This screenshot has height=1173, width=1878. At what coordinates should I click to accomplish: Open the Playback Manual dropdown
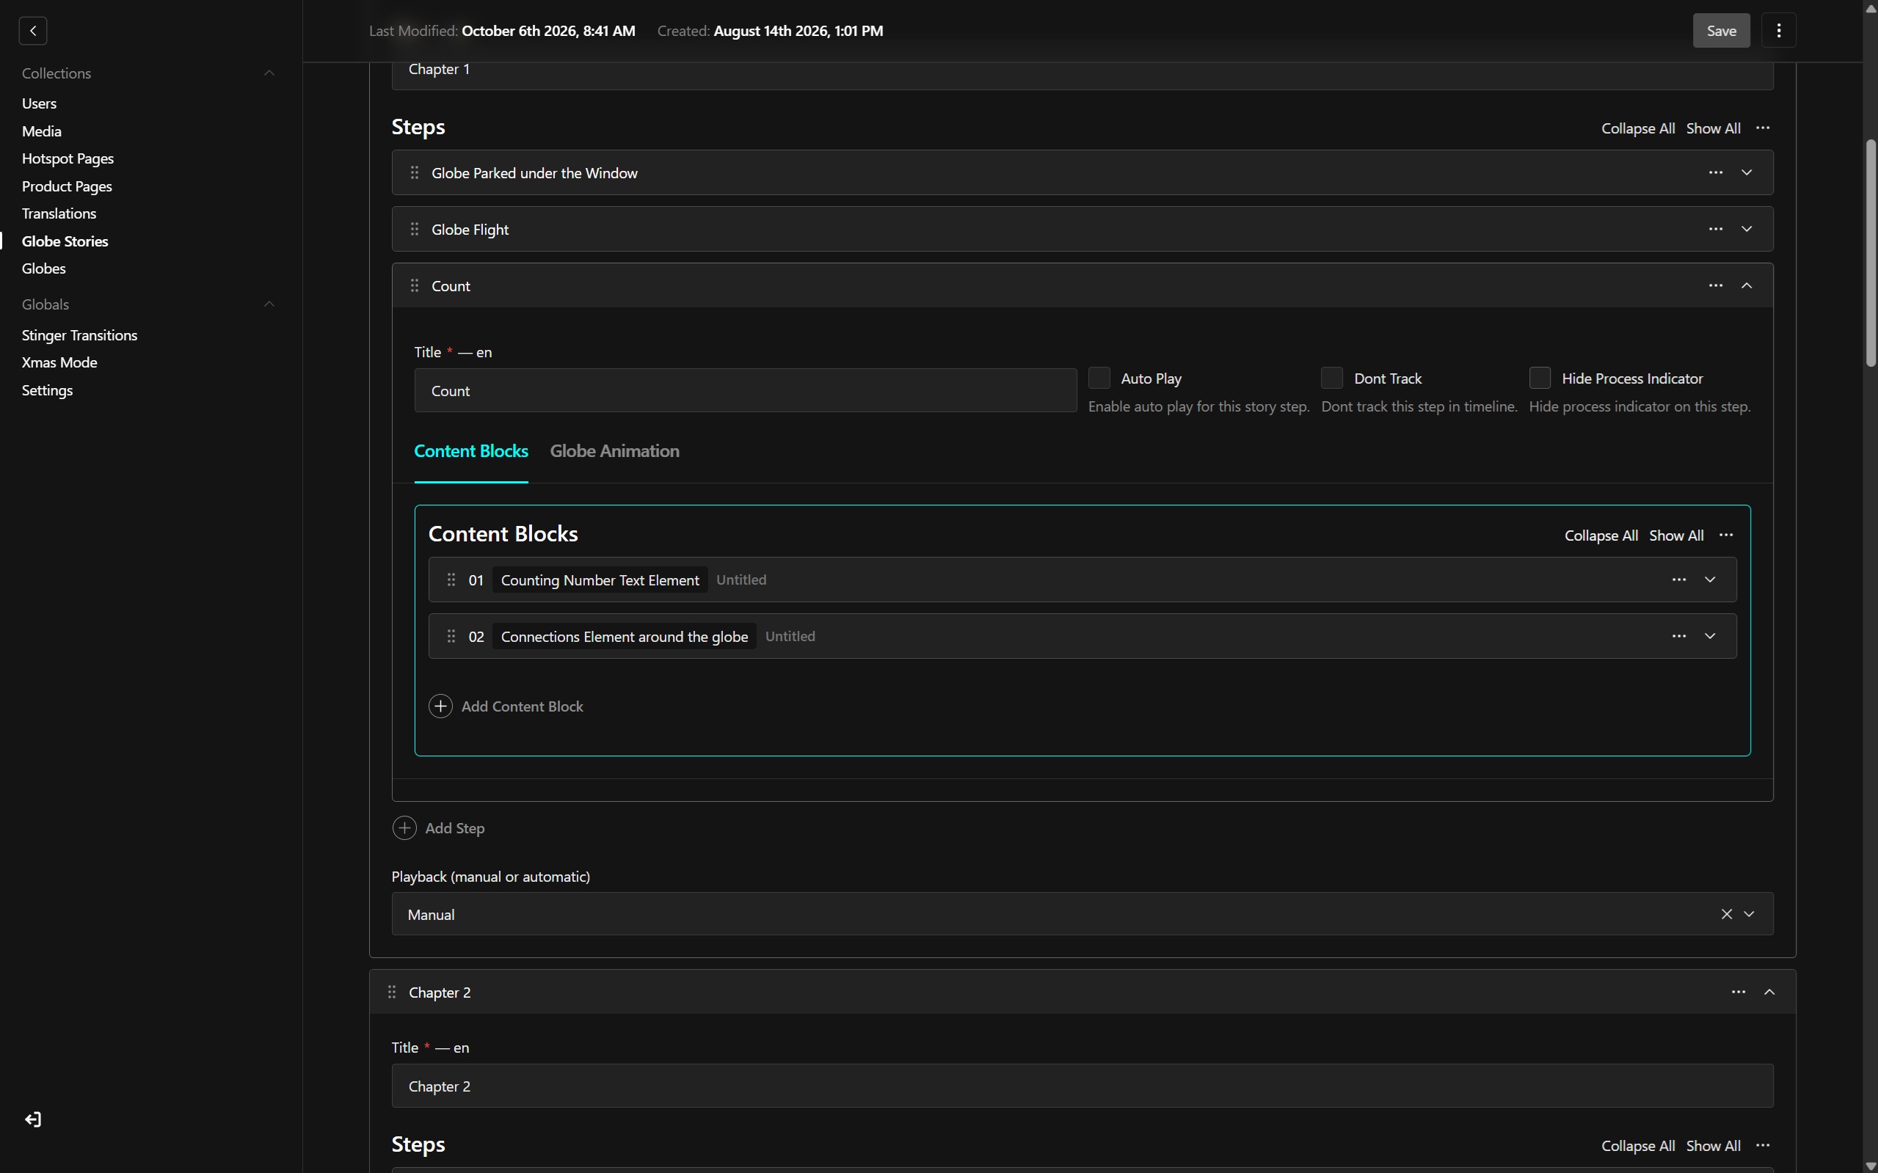pyautogui.click(x=1749, y=914)
